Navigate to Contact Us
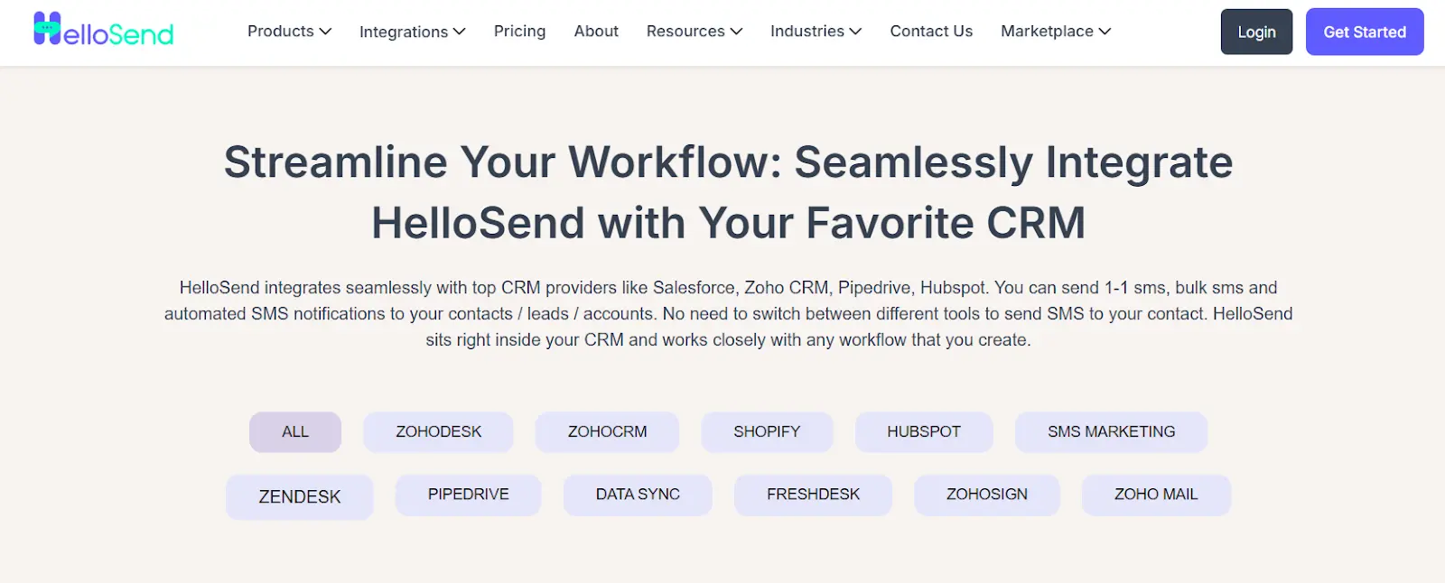 931,31
